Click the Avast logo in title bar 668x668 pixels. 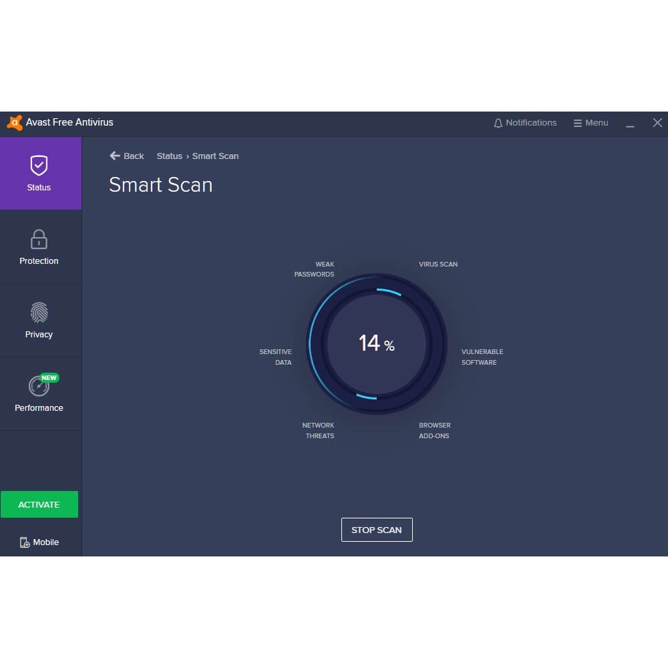pyautogui.click(x=15, y=123)
